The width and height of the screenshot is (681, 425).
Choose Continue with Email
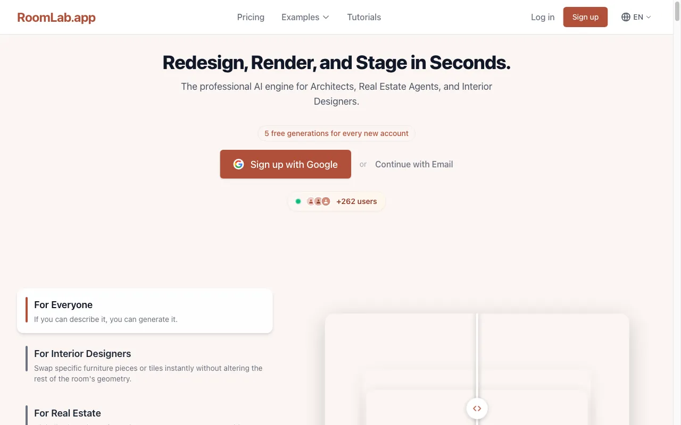click(x=414, y=164)
